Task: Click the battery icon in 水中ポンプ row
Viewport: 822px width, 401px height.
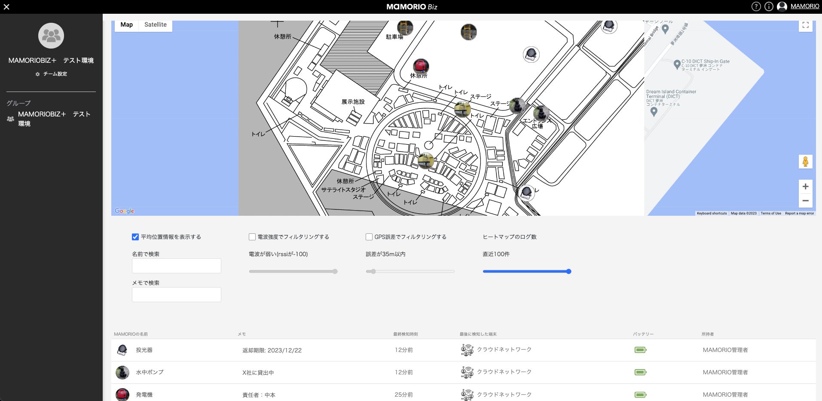Action: pyautogui.click(x=640, y=372)
